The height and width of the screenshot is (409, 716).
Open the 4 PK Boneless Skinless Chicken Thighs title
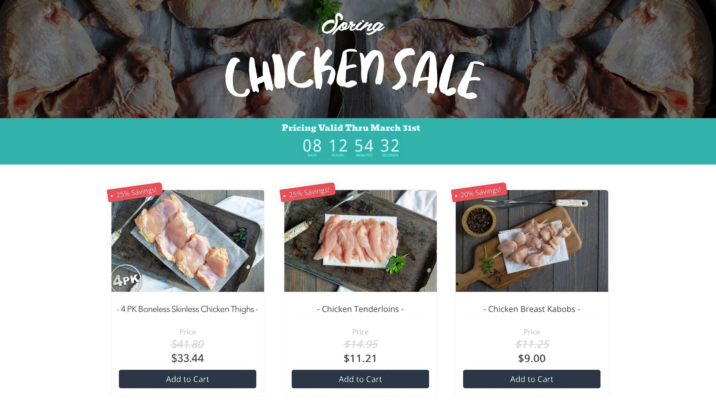click(x=187, y=309)
